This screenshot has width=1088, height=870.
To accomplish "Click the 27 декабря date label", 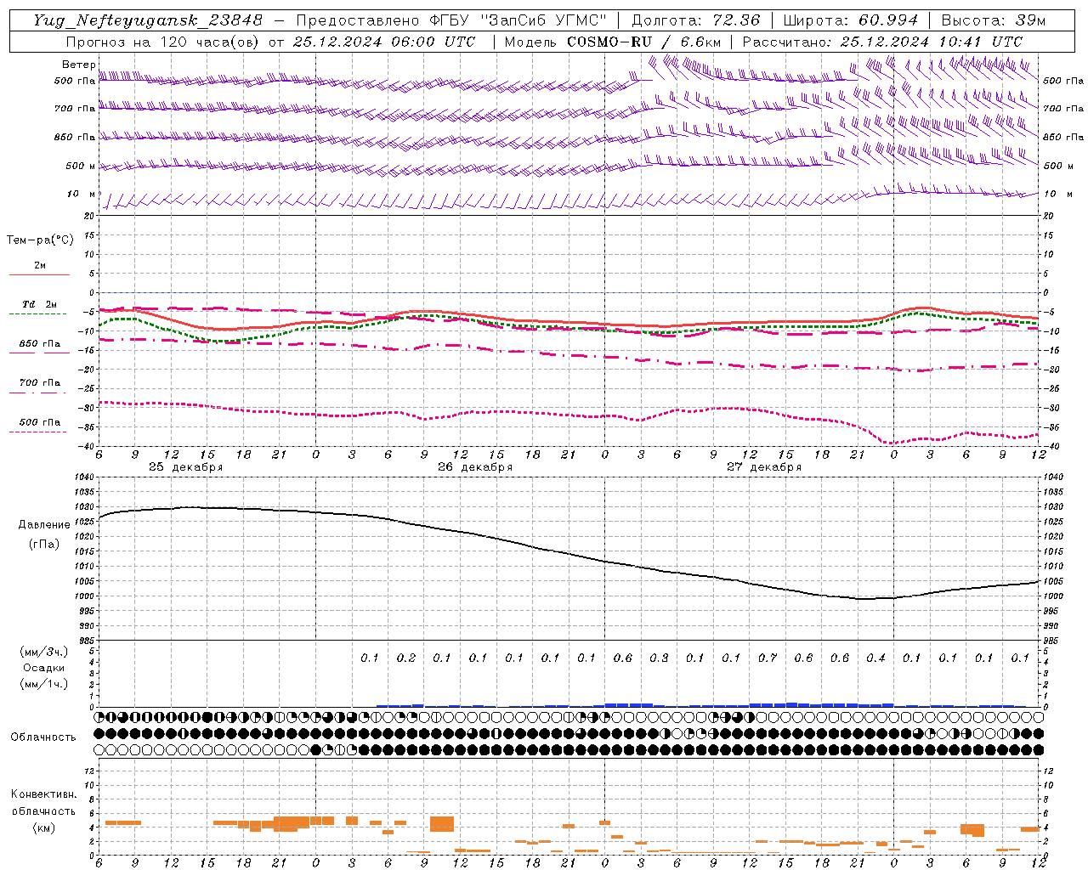I will (x=763, y=467).
